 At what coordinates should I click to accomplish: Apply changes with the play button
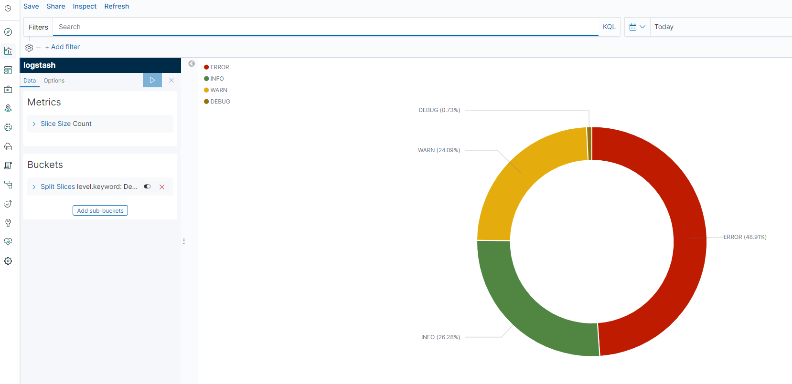click(x=152, y=80)
